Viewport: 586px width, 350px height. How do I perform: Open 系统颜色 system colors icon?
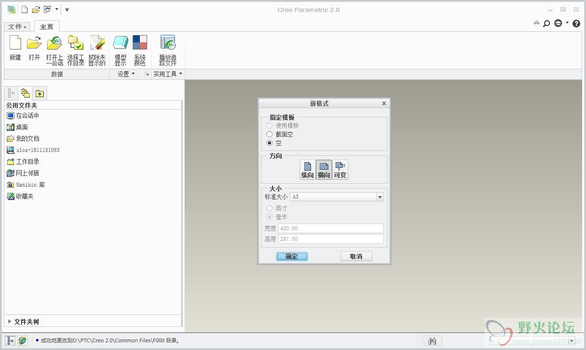point(139,50)
